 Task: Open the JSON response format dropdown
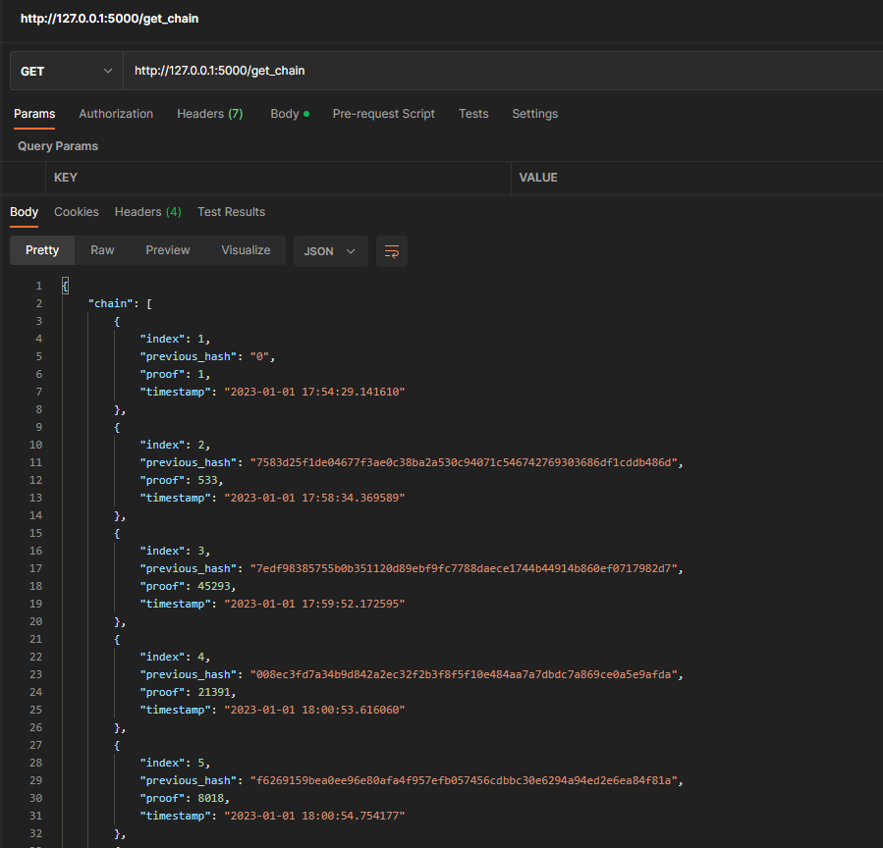click(330, 251)
